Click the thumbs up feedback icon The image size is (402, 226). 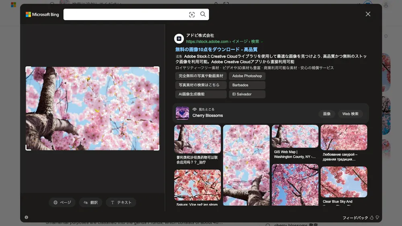click(x=371, y=218)
